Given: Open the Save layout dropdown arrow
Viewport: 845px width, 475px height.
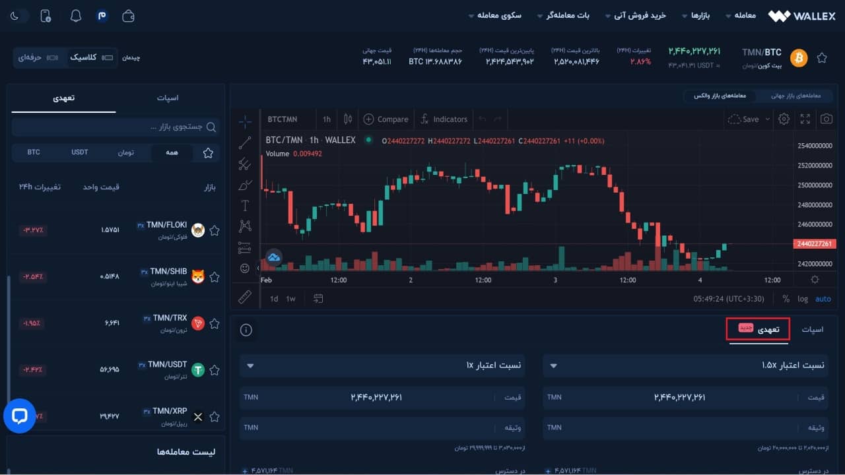Looking at the screenshot, I should click(767, 119).
